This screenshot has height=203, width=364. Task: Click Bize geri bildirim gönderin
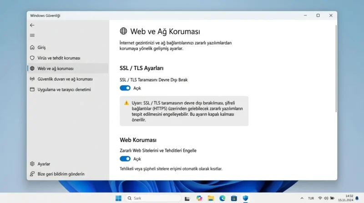pyautogui.click(x=68, y=174)
